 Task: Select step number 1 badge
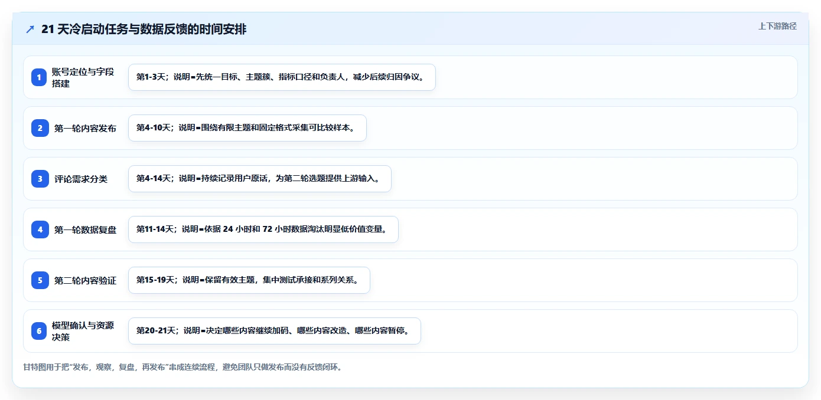tap(39, 77)
